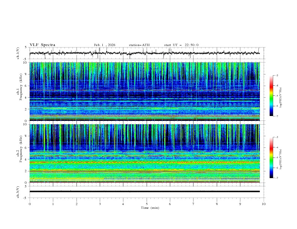Click inside the ch.2 spectrogram panel
297x229 pixels.
[x=144, y=153]
